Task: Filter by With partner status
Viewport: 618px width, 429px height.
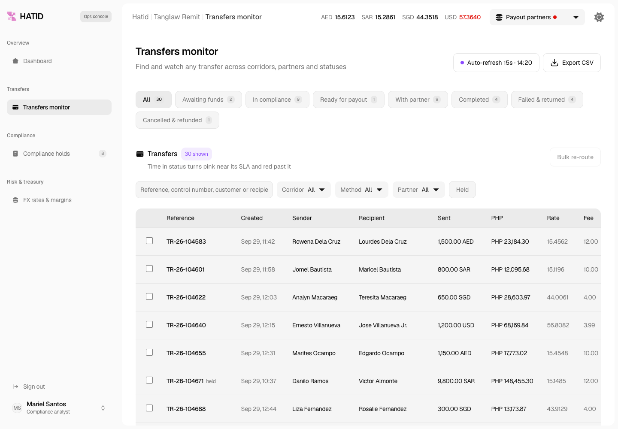Action: pyautogui.click(x=418, y=100)
